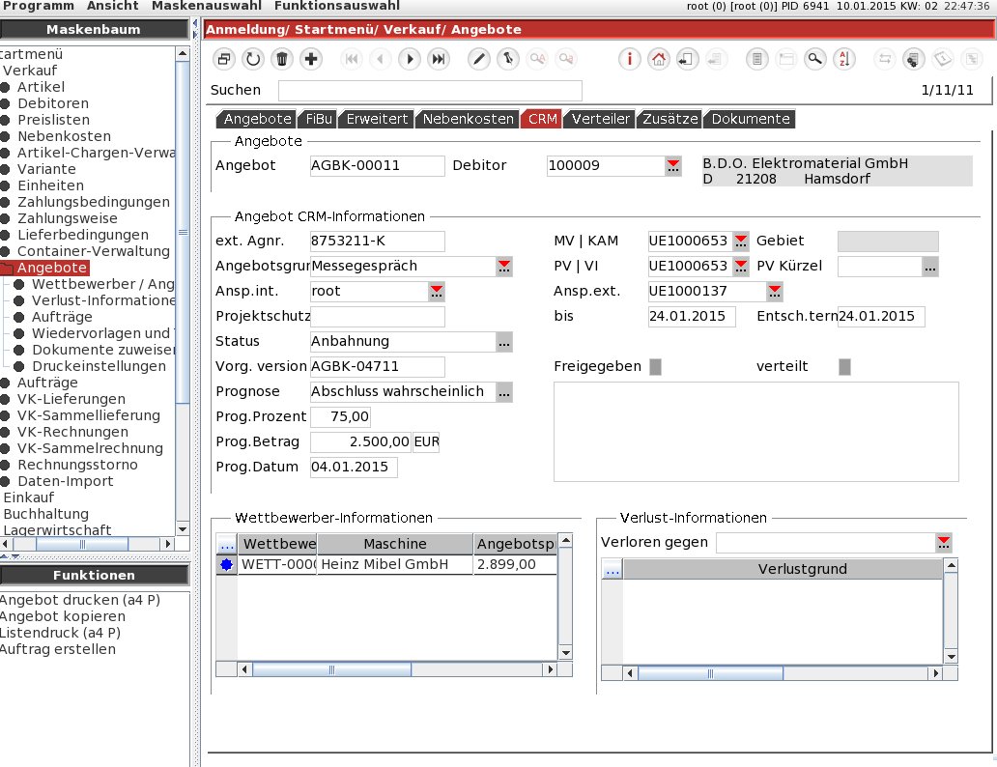Click the Suchen search input field
The width and height of the screenshot is (997, 767).
tap(430, 91)
